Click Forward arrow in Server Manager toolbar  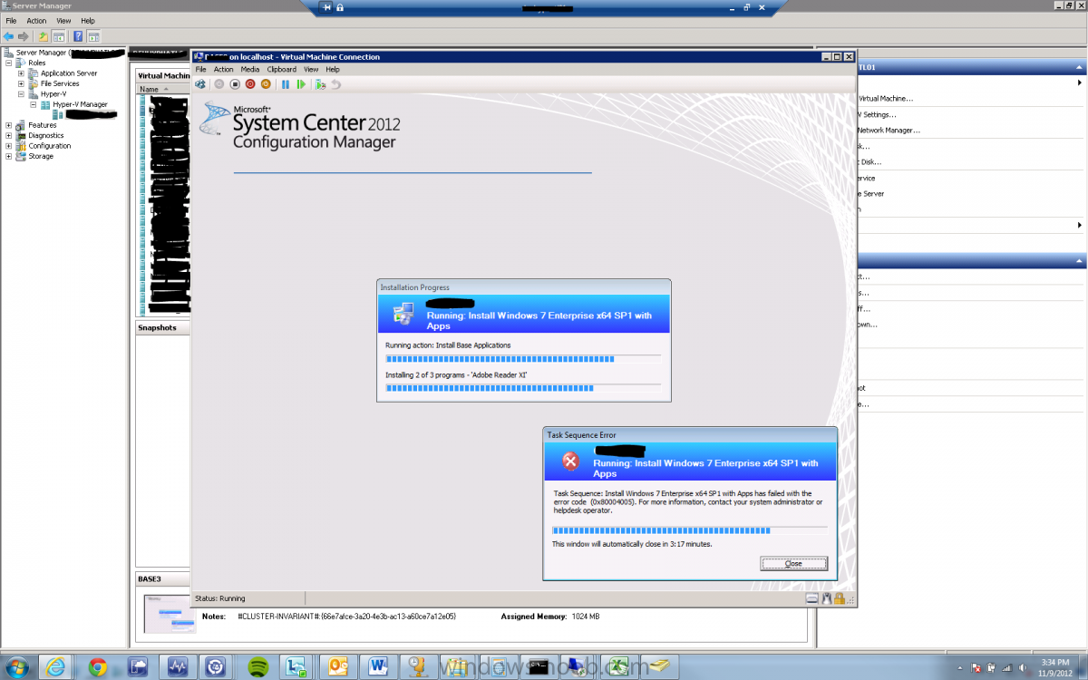23,36
